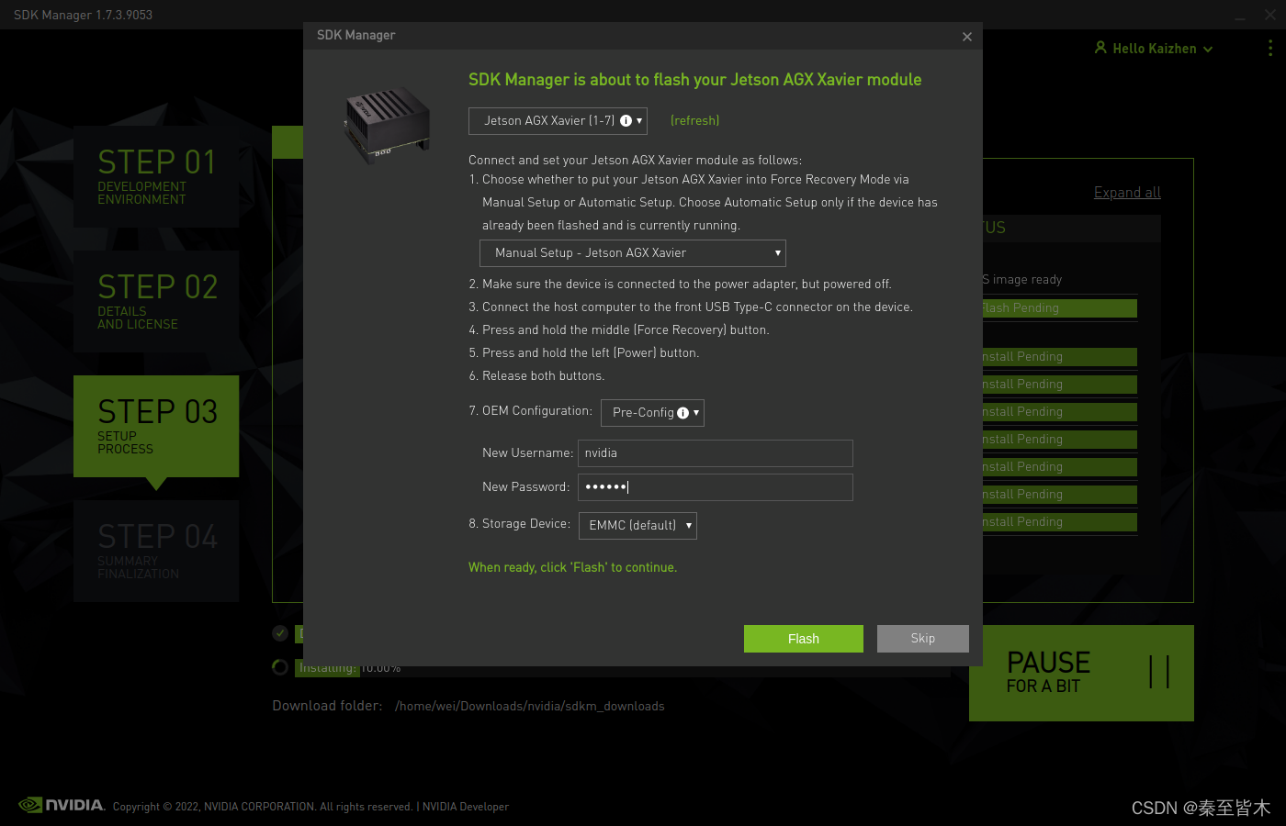Viewport: 1286px width, 826px height.
Task: Select Step 04 Summary Finalization
Action: point(156,551)
